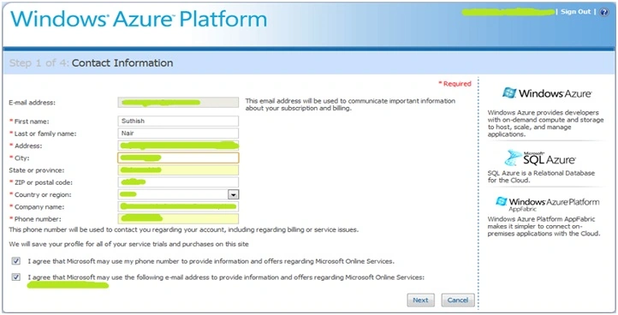
Task: Select the Country or region combo box
Action: tap(178, 194)
